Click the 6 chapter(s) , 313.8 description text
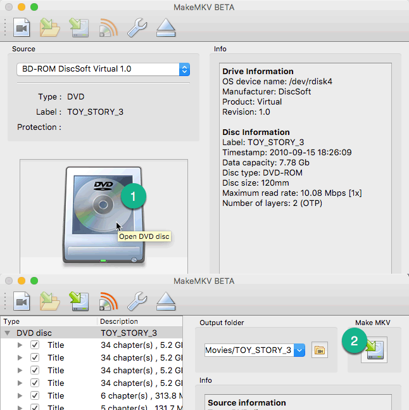Screen dimensions: 409x410 coord(141,395)
